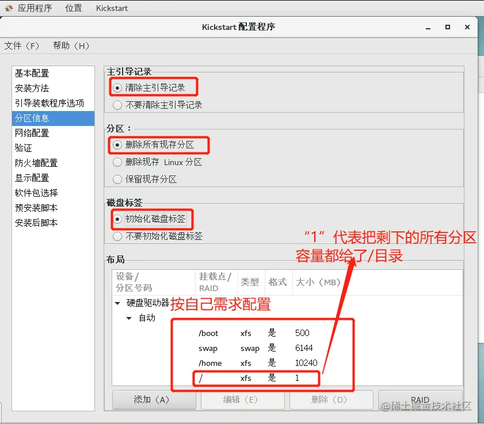This screenshot has width=484, height=424.
Task: Select the / root partition row
Action: (287, 378)
